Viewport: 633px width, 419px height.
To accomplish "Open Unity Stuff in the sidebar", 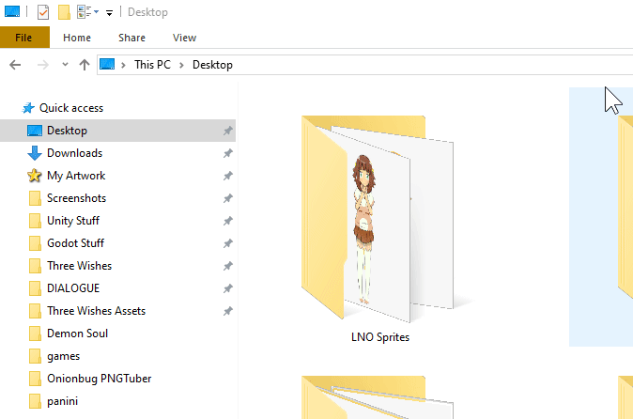I will (x=73, y=221).
